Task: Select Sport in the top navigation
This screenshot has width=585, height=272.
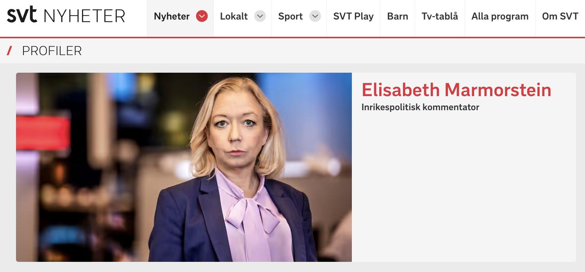Action: point(291,16)
